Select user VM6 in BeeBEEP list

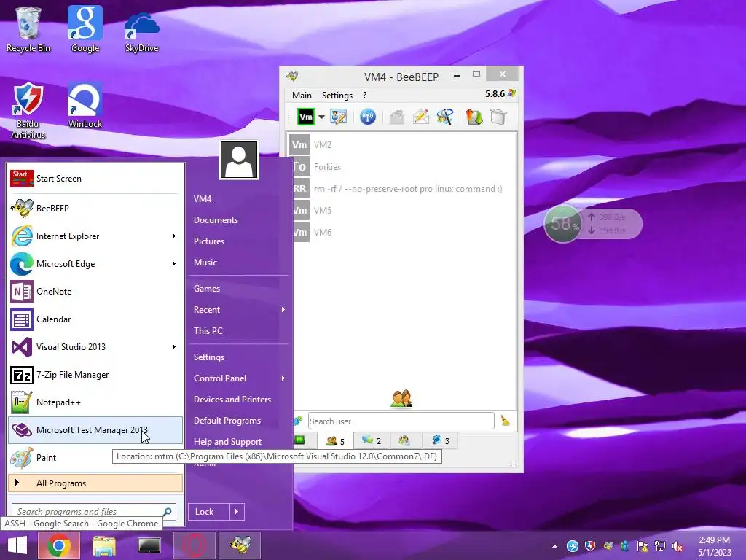coord(402,233)
